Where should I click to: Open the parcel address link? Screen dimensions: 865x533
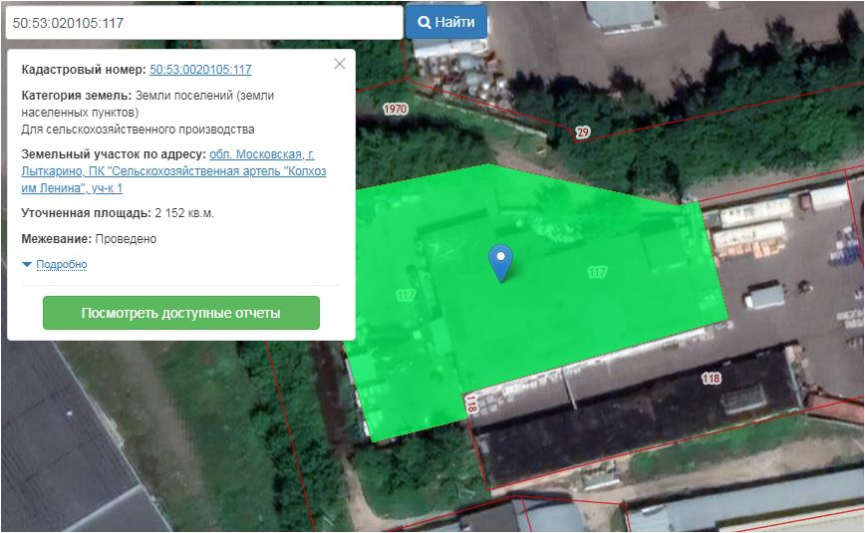pyautogui.click(x=173, y=171)
